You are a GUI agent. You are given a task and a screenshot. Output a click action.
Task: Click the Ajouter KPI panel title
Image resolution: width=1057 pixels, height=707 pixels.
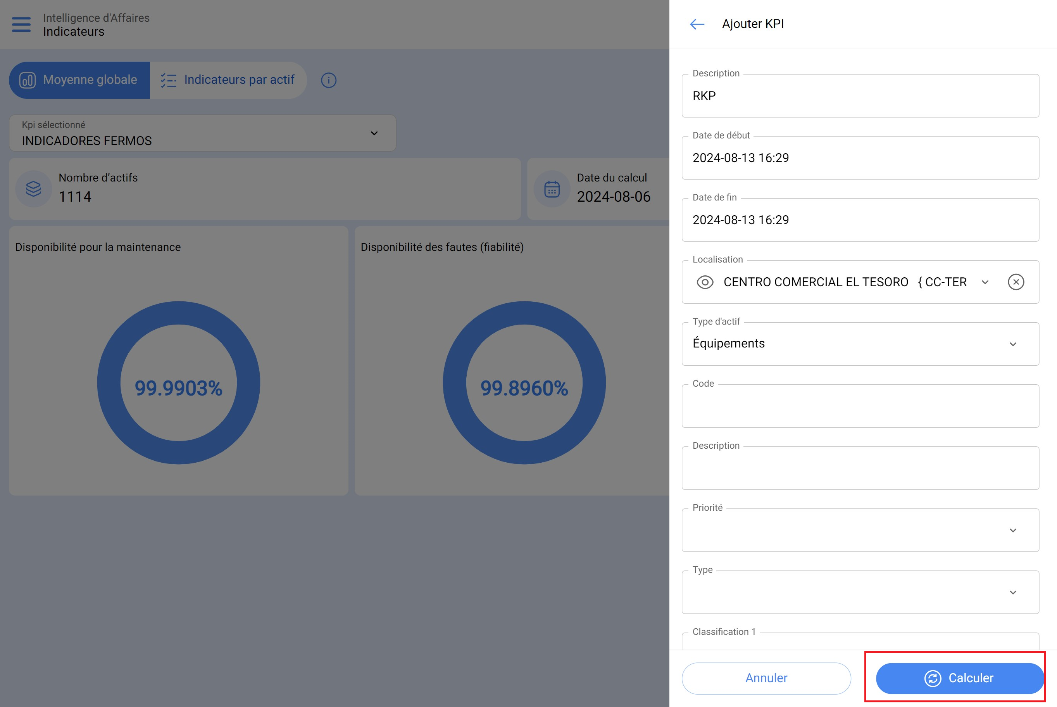click(753, 24)
